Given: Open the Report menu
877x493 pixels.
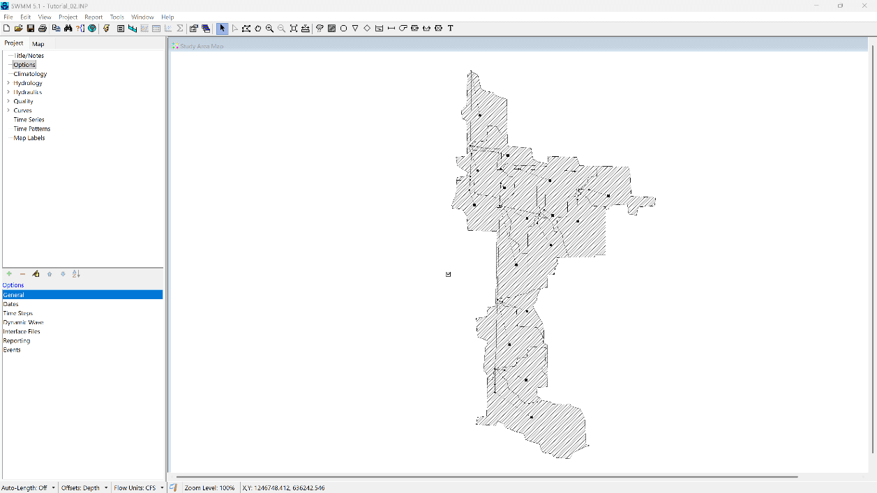Looking at the screenshot, I should pyautogui.click(x=93, y=17).
